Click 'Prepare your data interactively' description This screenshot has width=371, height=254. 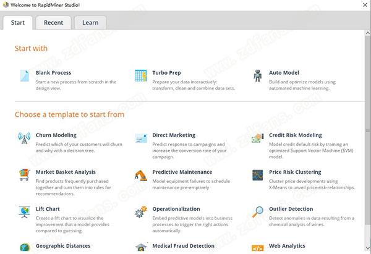194,85
